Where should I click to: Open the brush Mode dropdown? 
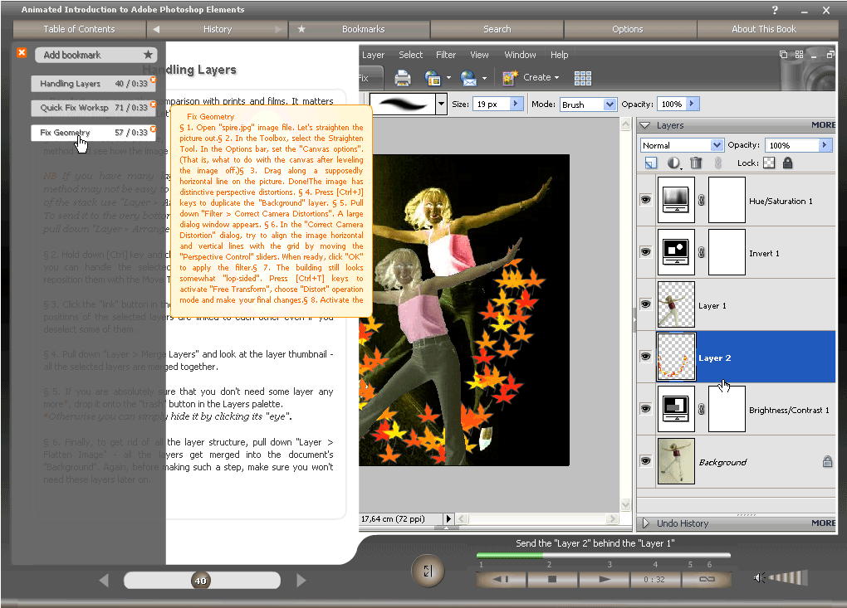tap(588, 104)
